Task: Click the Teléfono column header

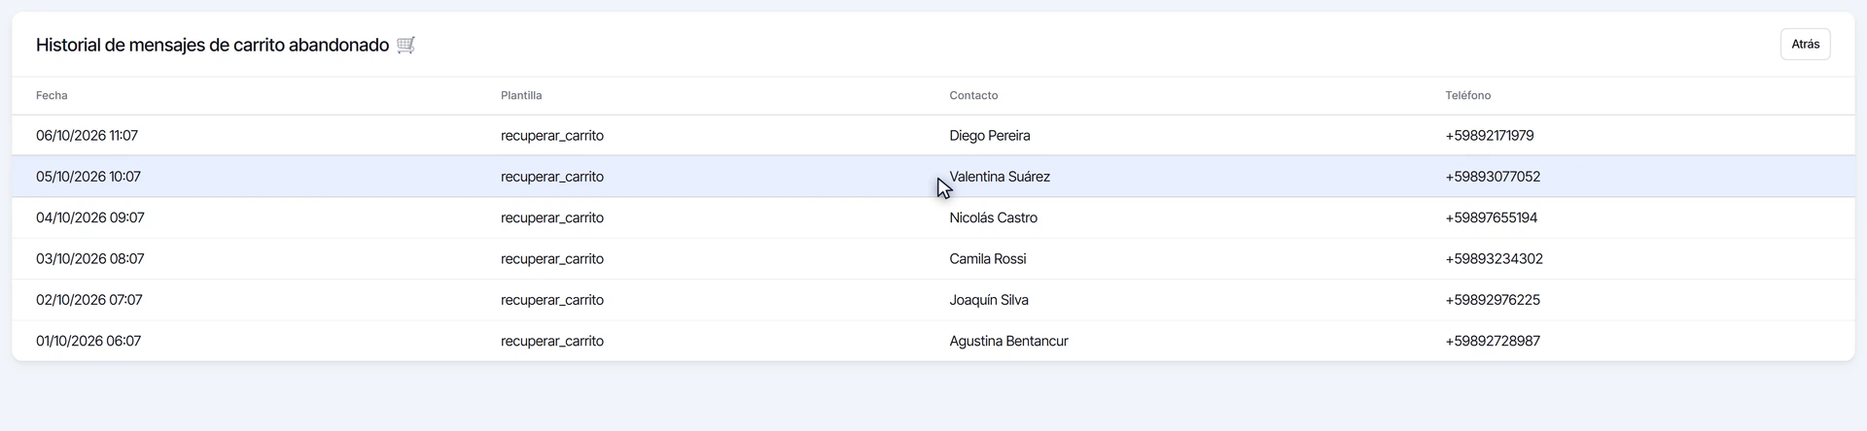Action: [x=1467, y=95]
